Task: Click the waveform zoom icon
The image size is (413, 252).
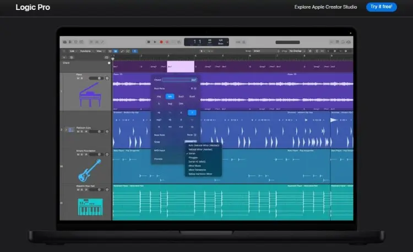Action: coord(310,51)
